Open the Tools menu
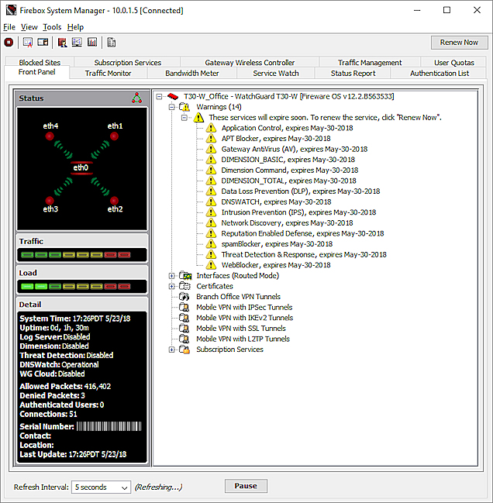Image resolution: width=493 pixels, height=503 pixels. 52,27
